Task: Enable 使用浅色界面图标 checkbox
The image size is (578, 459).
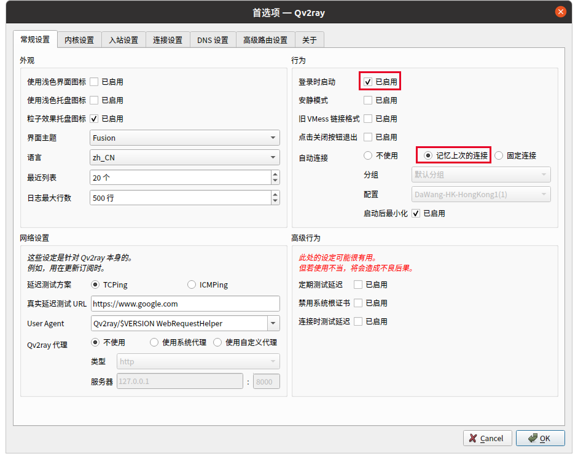Action: coord(95,82)
